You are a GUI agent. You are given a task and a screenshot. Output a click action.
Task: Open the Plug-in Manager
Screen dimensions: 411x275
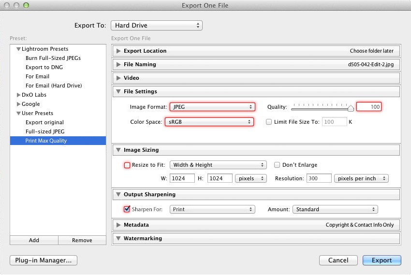pyautogui.click(x=44, y=261)
